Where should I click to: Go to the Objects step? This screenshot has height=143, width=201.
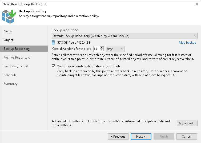pyautogui.click(x=9, y=40)
